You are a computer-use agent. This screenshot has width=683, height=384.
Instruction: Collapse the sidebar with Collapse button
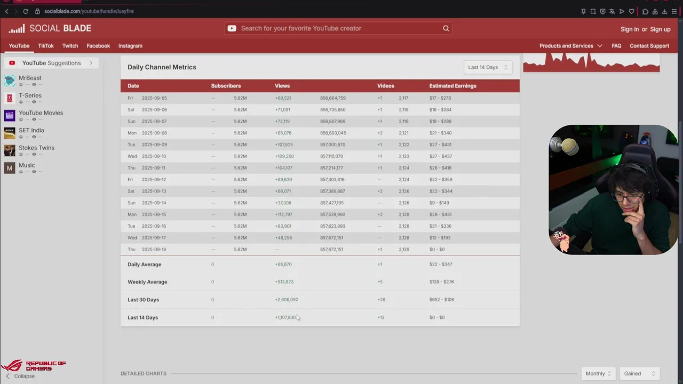point(20,376)
